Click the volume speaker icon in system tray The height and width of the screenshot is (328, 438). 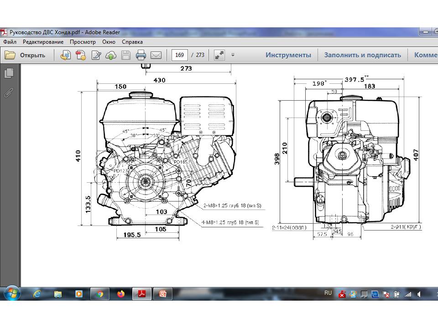(419, 294)
